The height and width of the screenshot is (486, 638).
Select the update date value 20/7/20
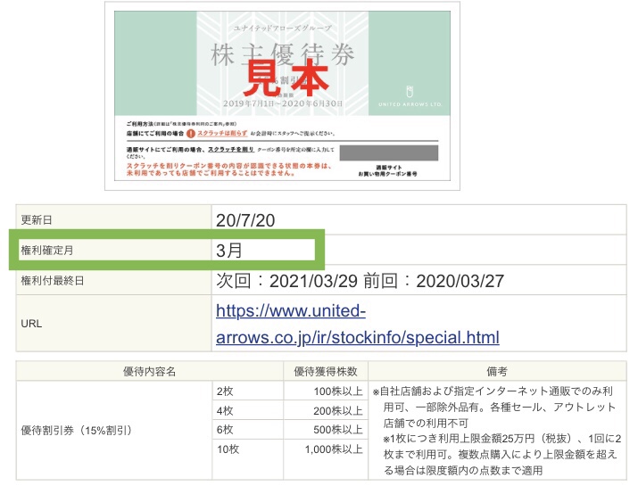pos(245,220)
